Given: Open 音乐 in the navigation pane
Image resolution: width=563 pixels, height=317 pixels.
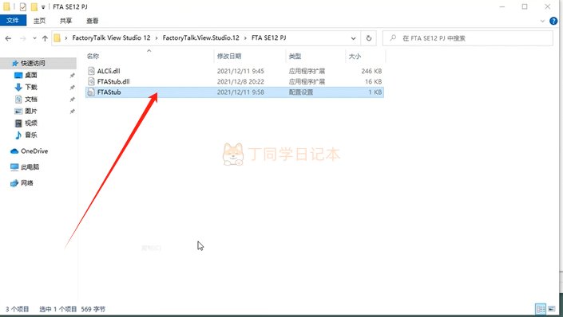Looking at the screenshot, I should (31, 135).
